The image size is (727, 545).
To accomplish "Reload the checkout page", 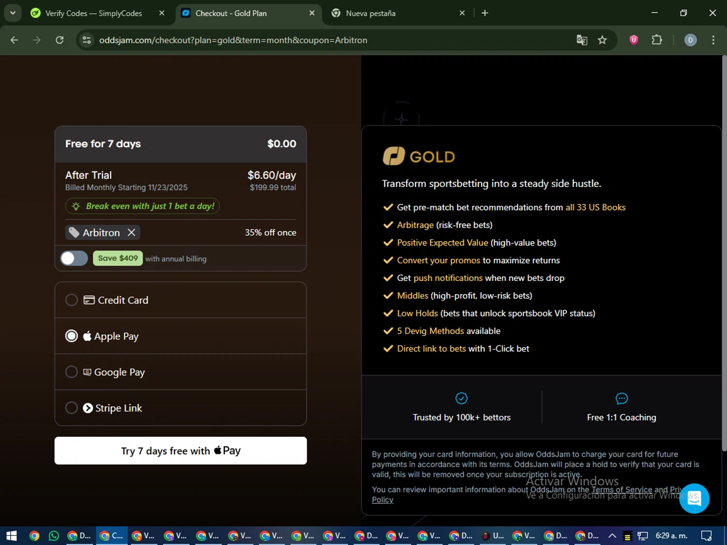I will click(60, 40).
